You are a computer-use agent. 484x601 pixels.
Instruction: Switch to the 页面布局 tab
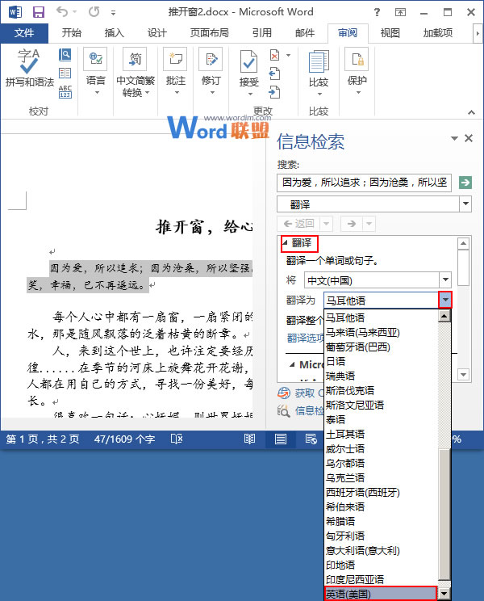209,33
